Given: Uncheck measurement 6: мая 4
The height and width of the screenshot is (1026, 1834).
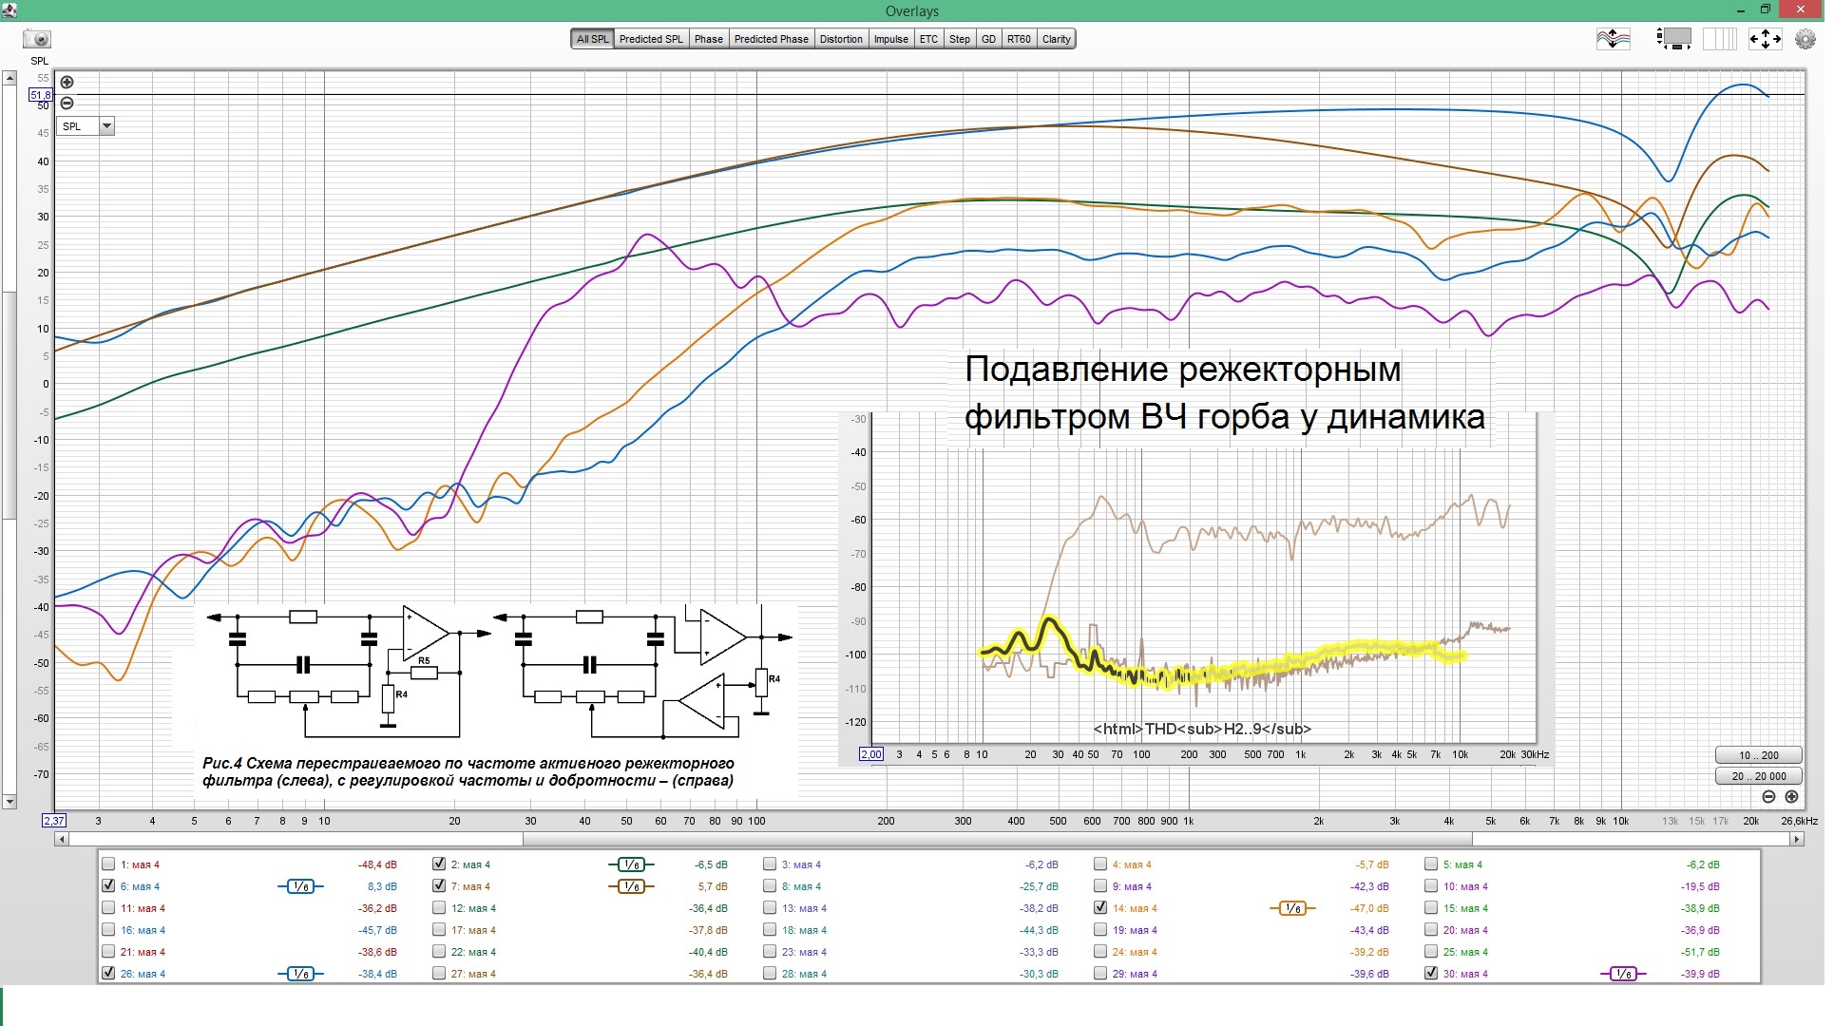Looking at the screenshot, I should (108, 886).
